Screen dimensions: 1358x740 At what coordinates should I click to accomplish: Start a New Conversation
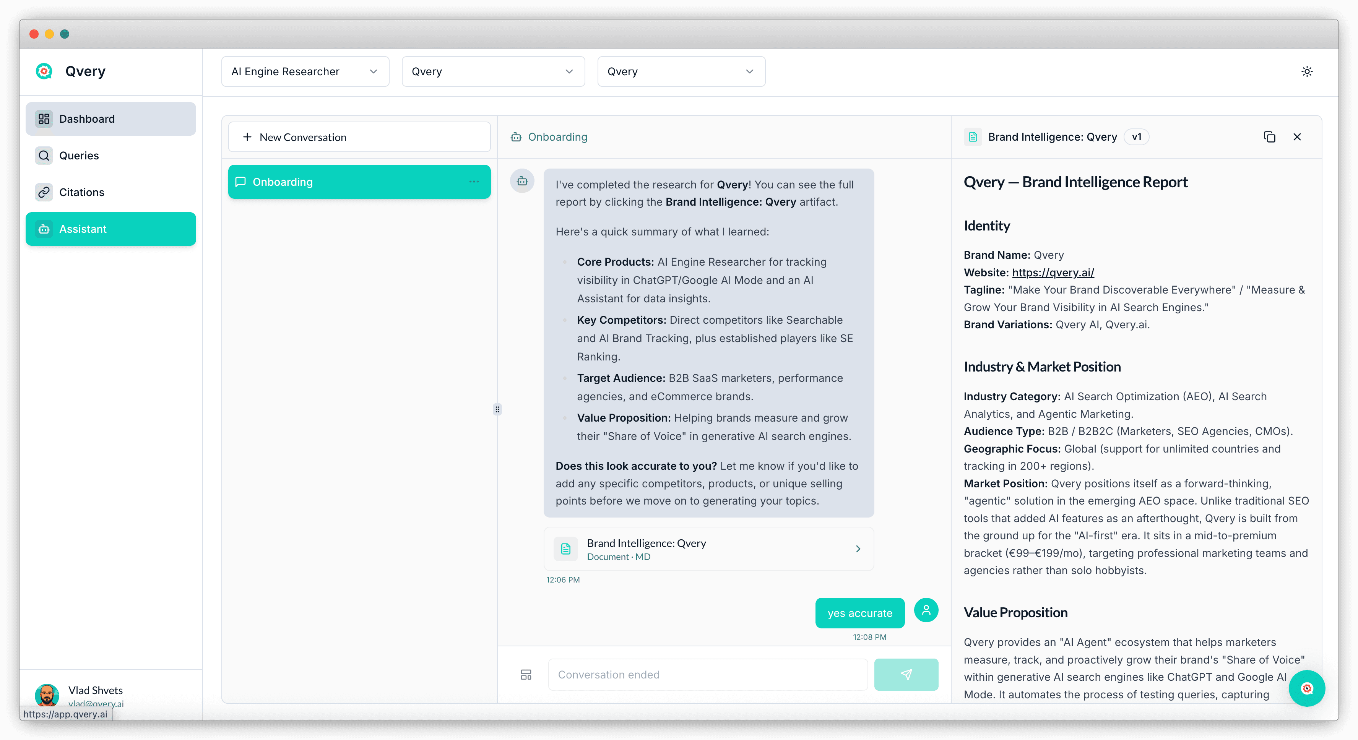click(x=359, y=137)
